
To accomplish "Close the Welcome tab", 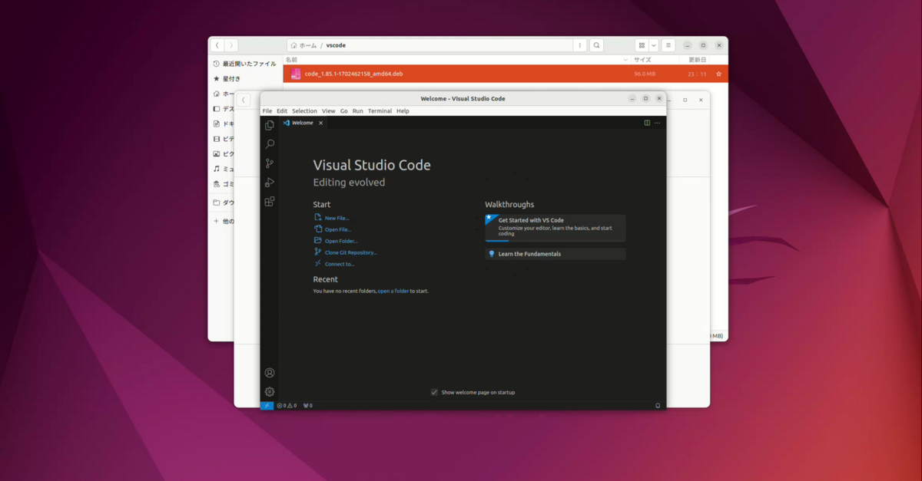I will click(321, 123).
